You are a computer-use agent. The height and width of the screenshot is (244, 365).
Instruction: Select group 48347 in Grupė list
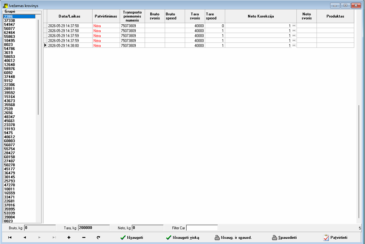tap(19, 117)
